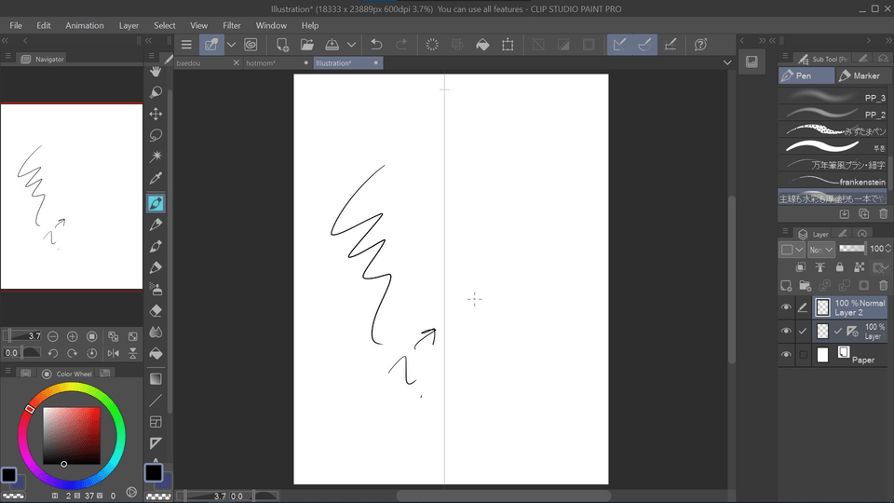Click the Scale/Rotate transform icon

508,45
